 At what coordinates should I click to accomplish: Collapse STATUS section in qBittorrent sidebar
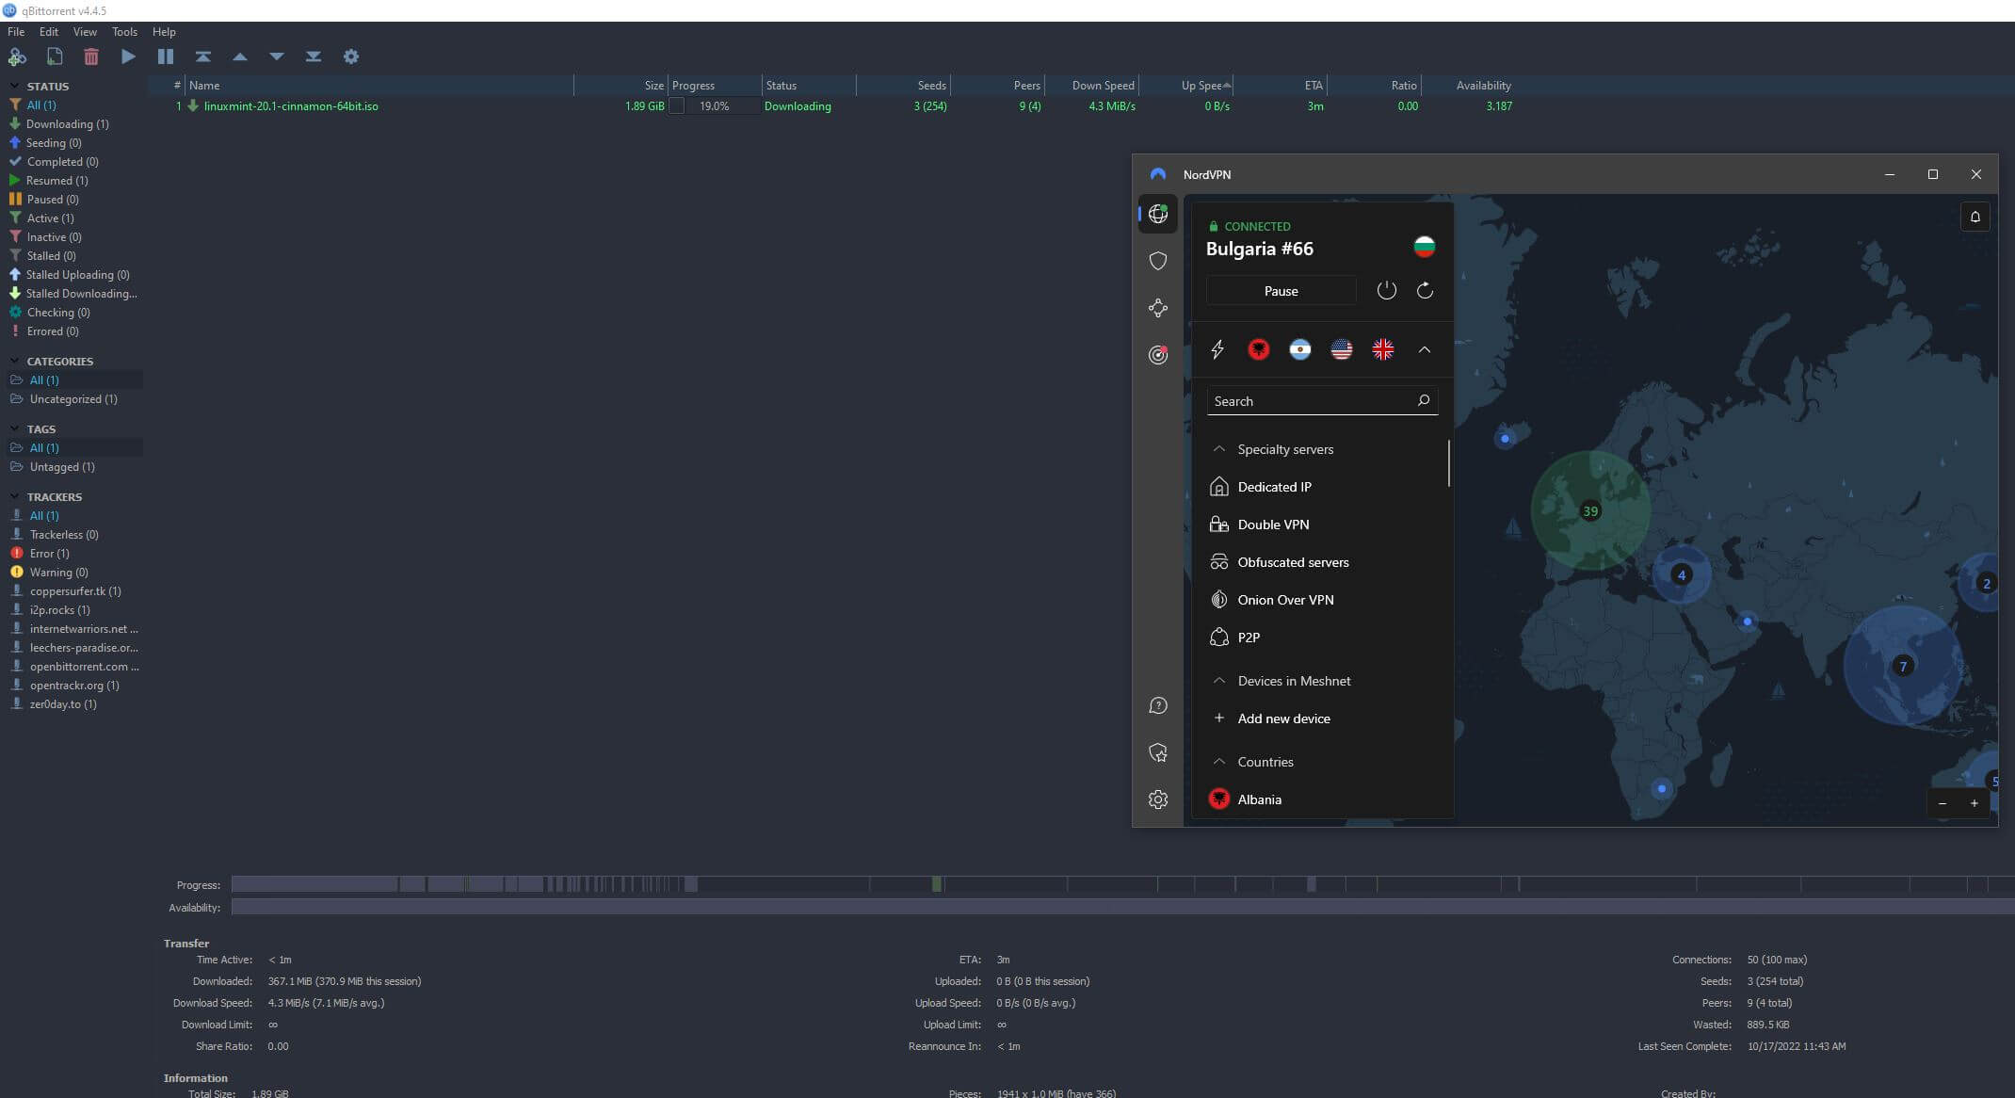(x=14, y=86)
